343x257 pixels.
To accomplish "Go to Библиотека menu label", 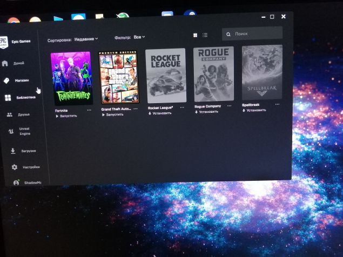I will pos(26,98).
